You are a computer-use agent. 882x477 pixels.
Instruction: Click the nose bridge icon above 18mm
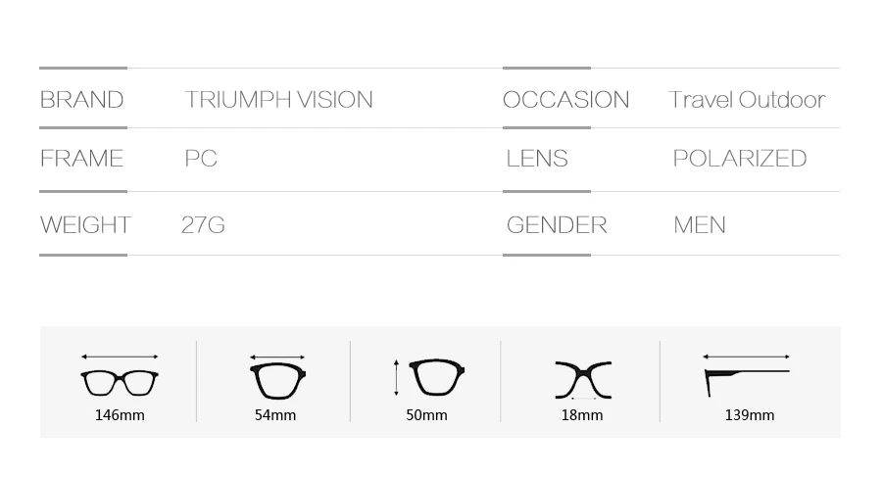[x=583, y=380]
